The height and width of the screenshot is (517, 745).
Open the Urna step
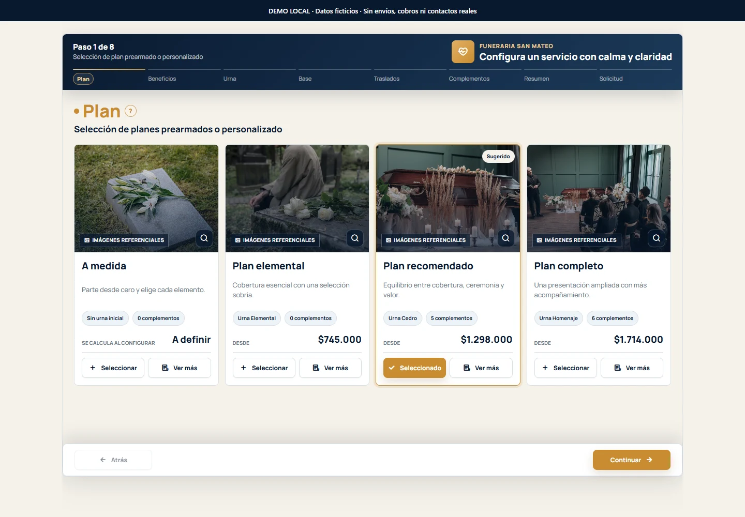click(230, 79)
